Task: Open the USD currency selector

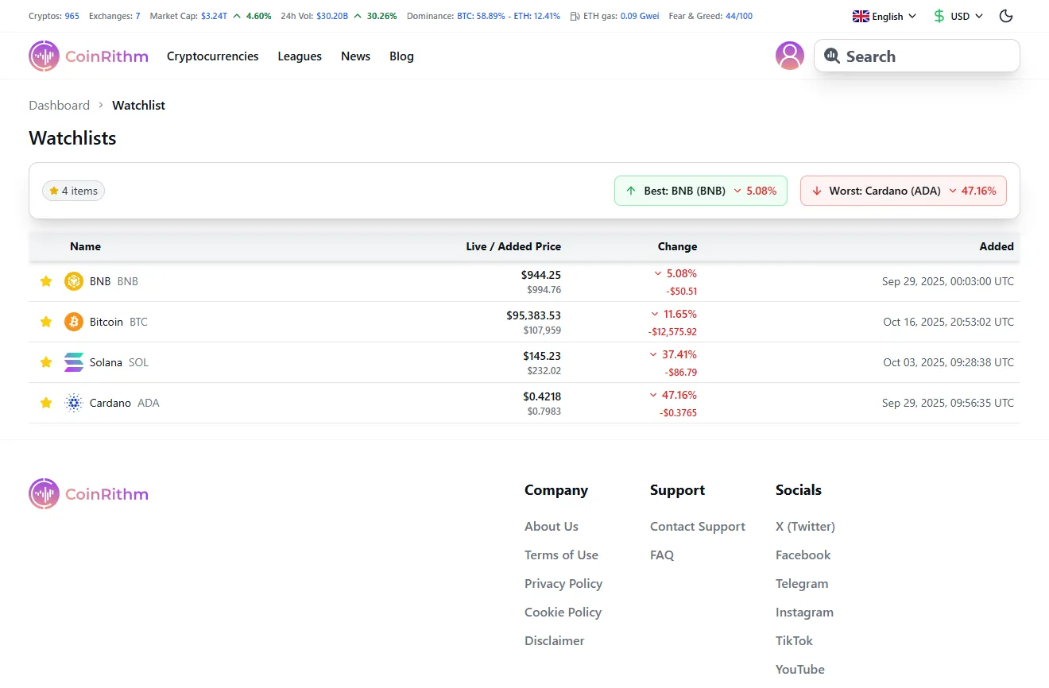Action: click(958, 16)
